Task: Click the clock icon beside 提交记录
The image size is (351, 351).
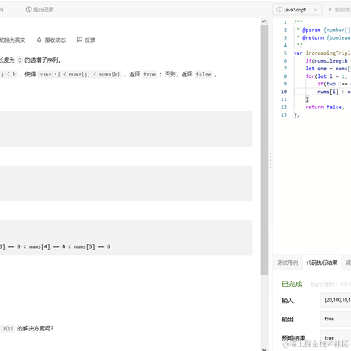Action: tap(28, 10)
